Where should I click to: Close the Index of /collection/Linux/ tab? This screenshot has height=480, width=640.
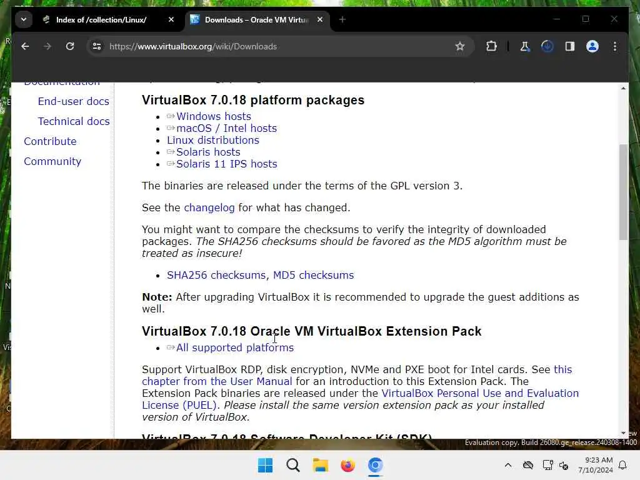[x=171, y=19]
